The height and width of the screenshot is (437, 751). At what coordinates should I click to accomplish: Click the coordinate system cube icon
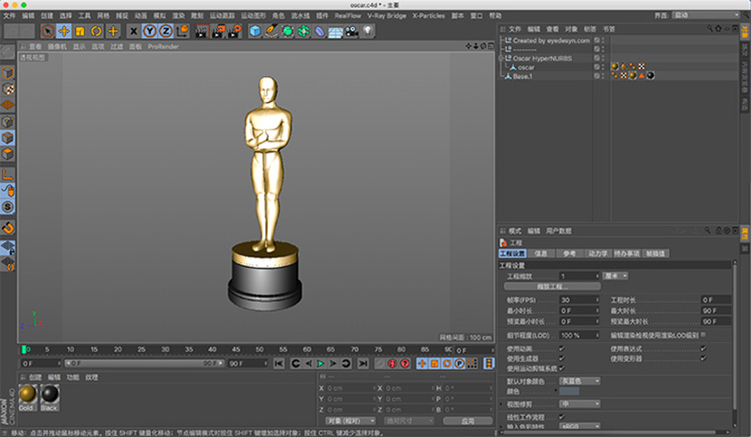(x=183, y=31)
